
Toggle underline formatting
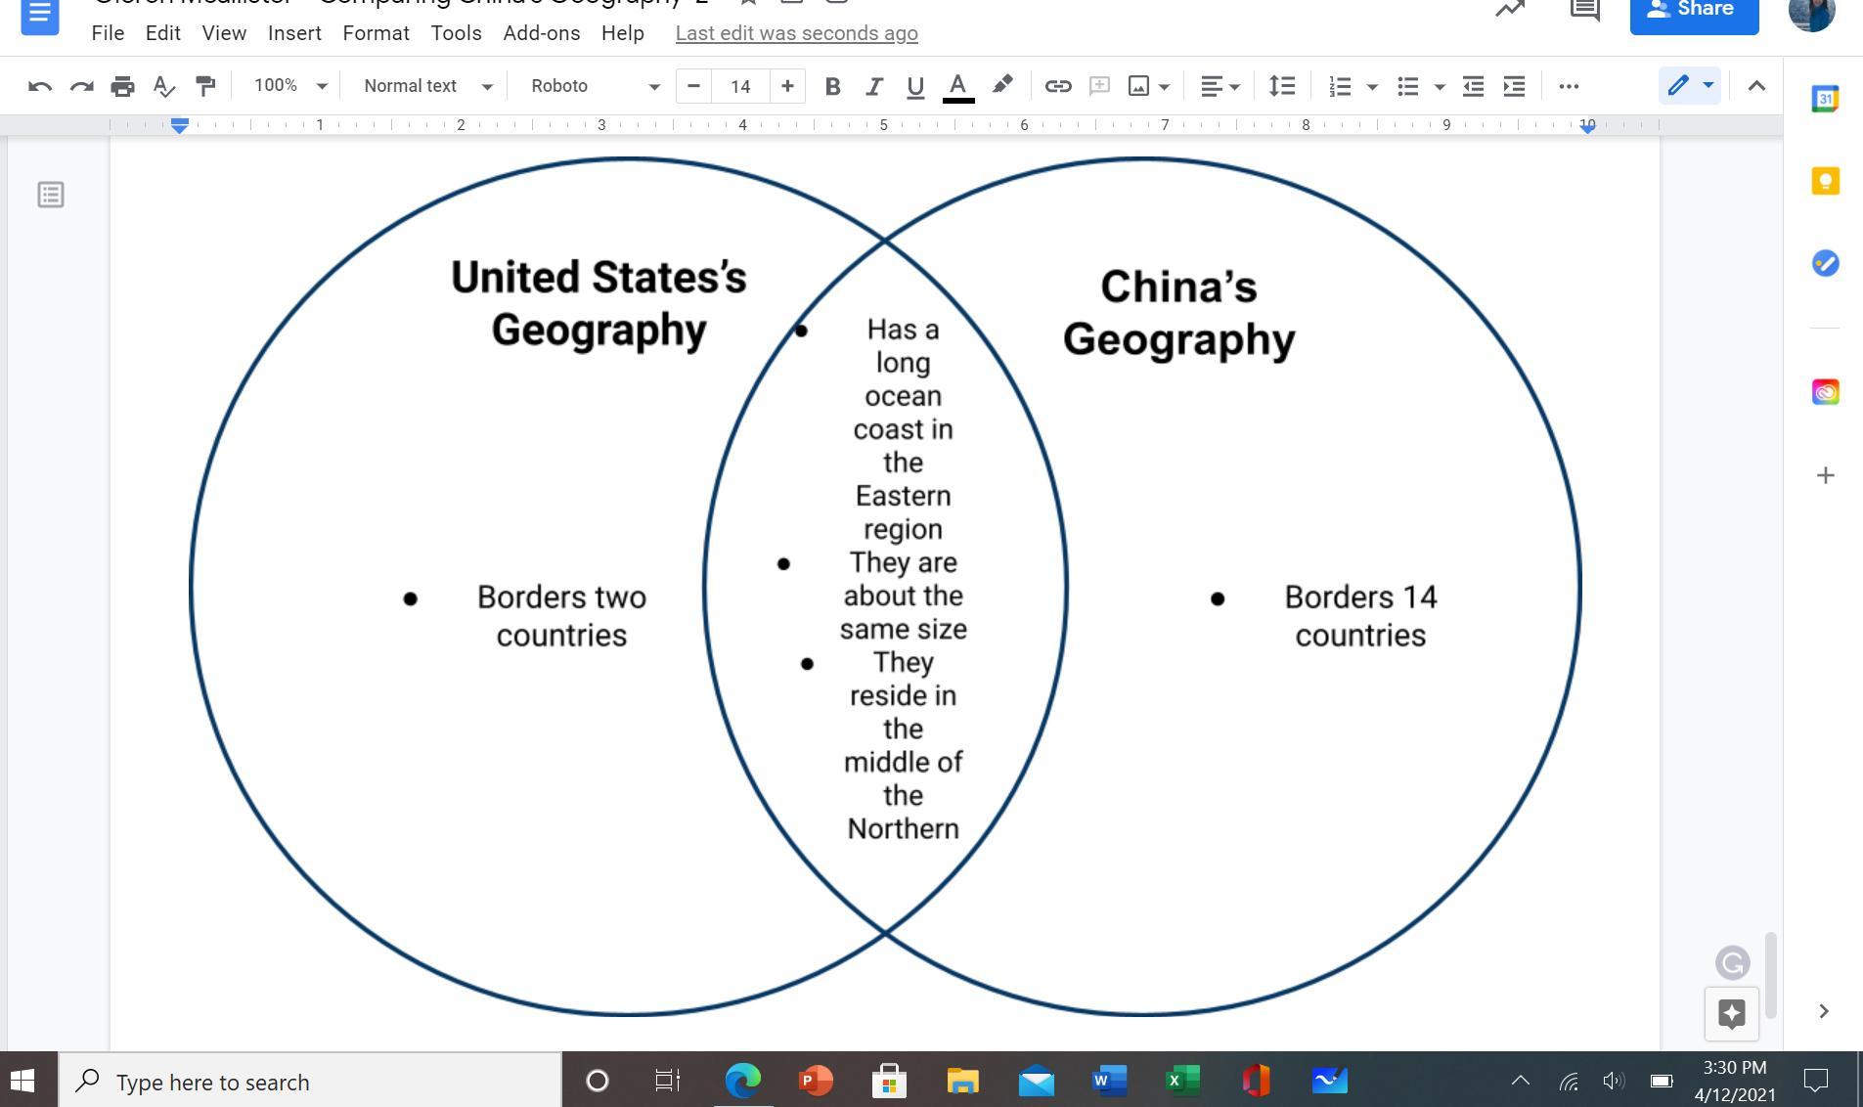915,86
